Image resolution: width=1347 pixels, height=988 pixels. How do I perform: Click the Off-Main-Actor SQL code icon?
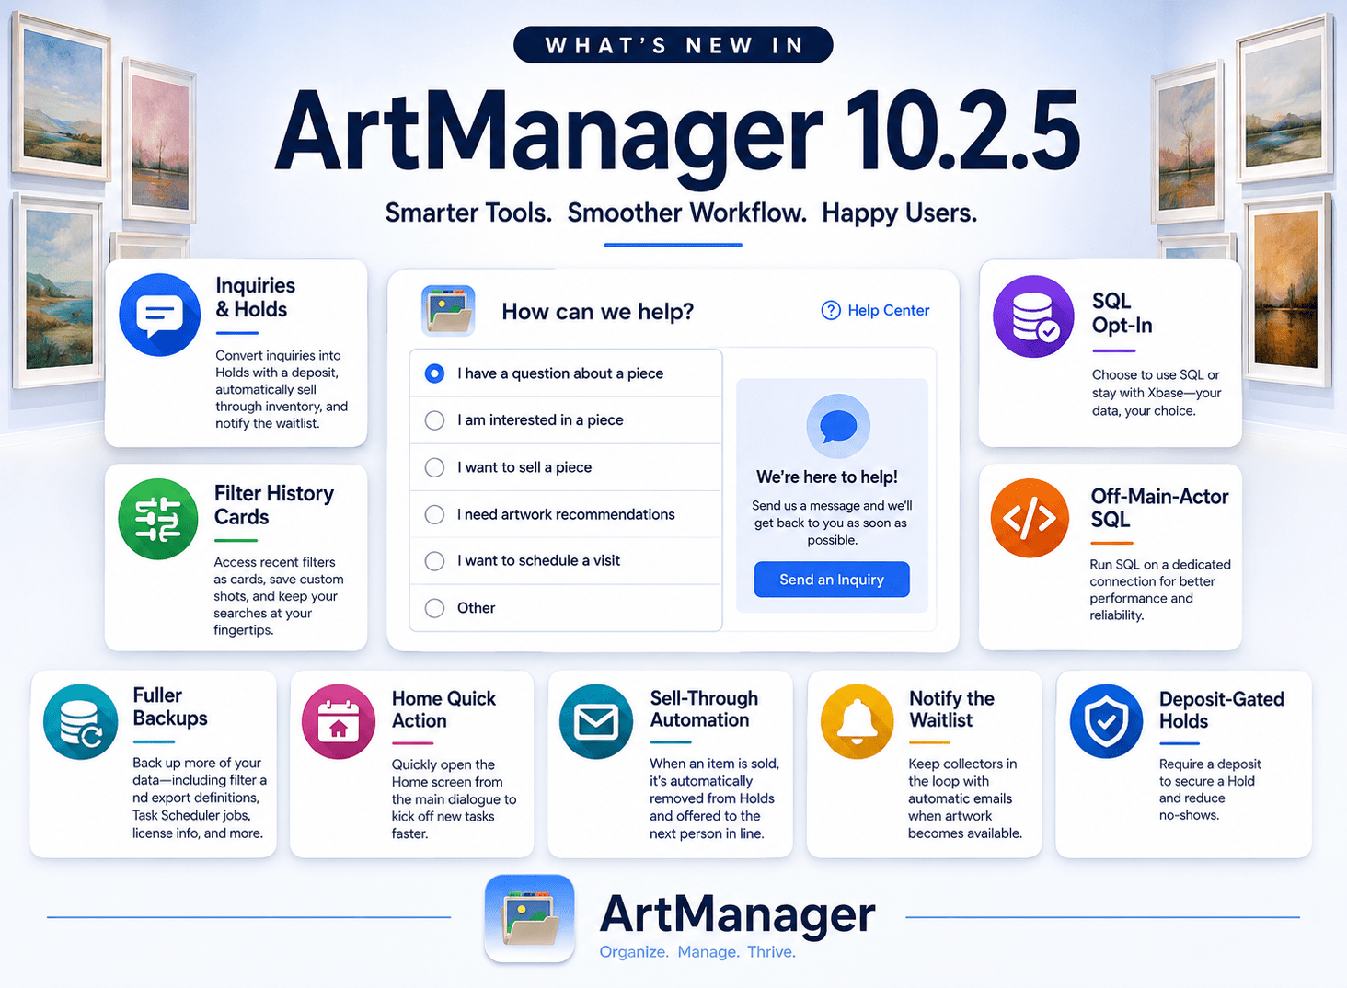(x=1030, y=518)
